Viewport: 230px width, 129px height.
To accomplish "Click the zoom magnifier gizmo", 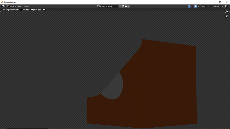I will 226,12.
